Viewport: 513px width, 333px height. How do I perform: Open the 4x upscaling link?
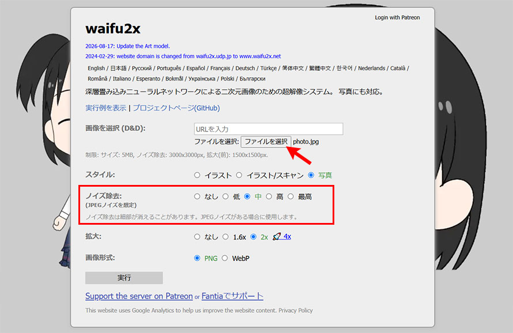click(287, 236)
